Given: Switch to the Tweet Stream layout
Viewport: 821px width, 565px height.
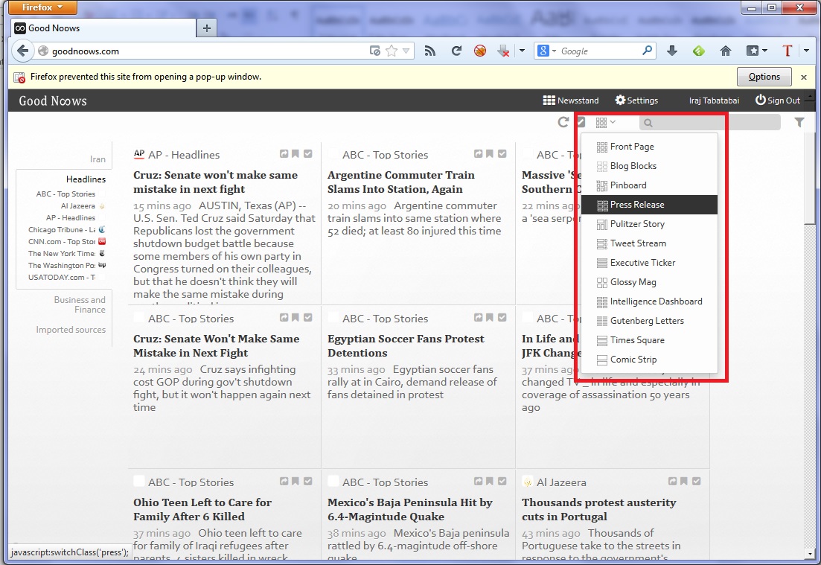Looking at the screenshot, I should coord(649,243).
